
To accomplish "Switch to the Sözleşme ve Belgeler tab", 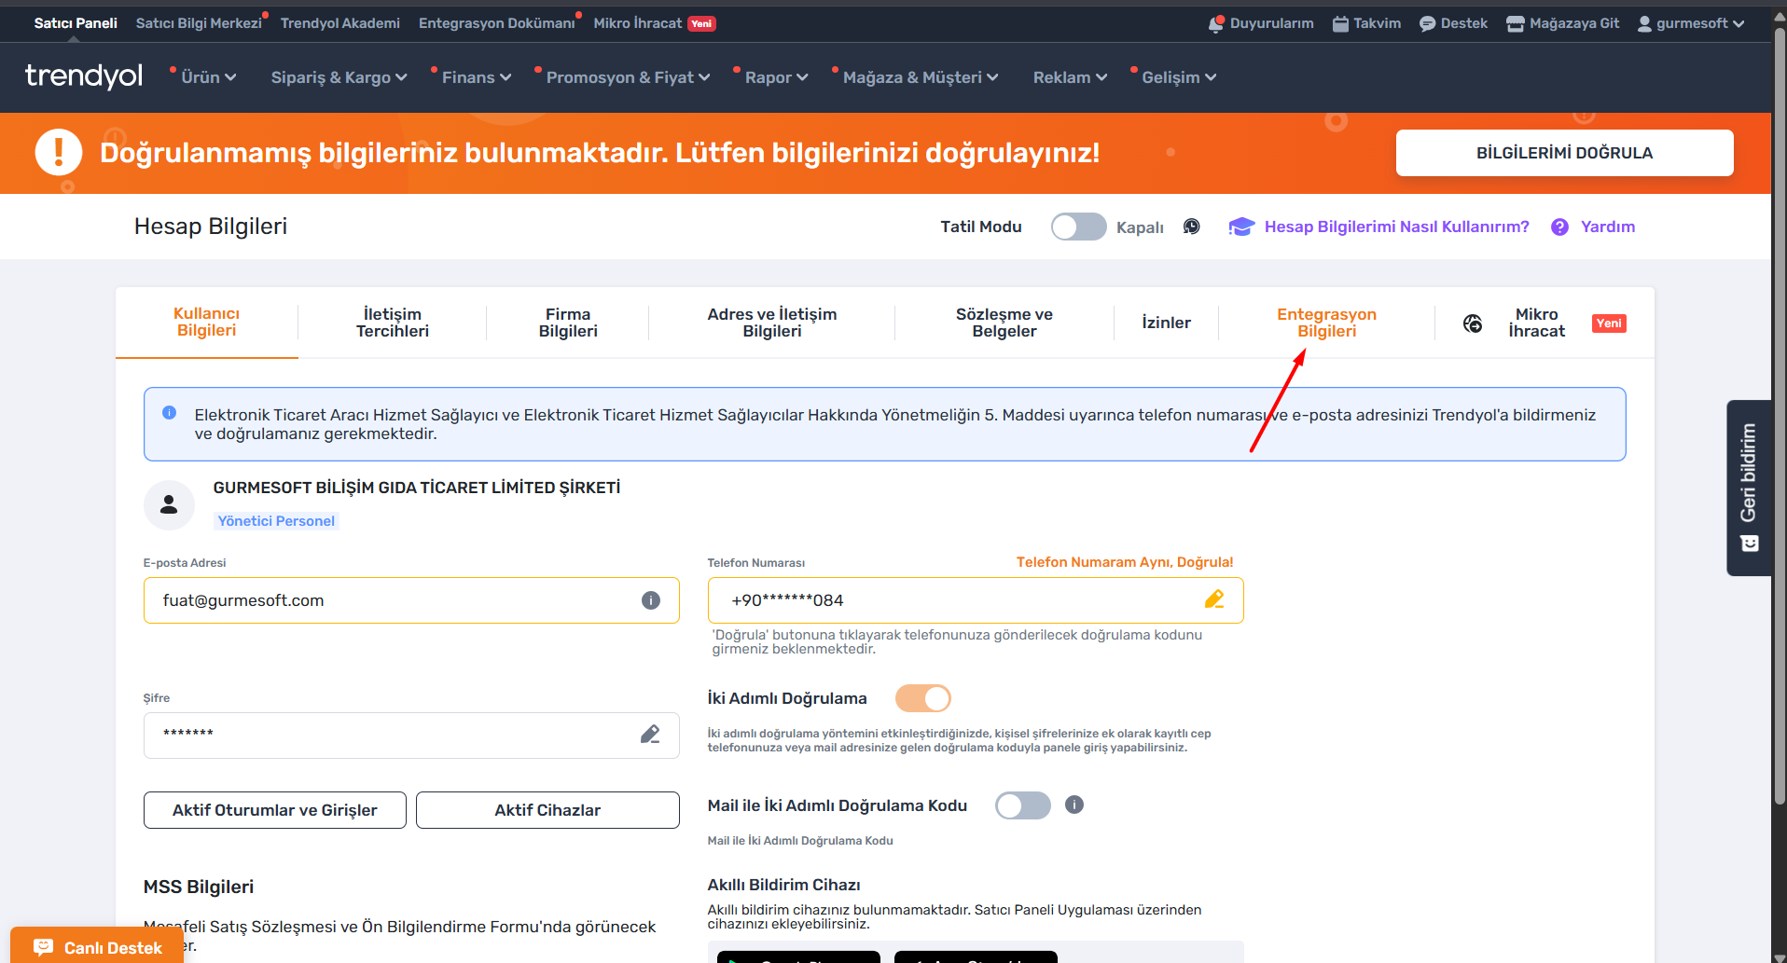I will tap(1004, 323).
